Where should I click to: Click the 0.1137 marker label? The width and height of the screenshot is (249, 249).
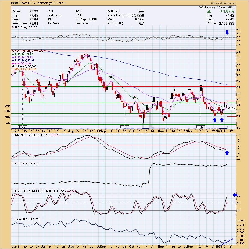(125, 127)
